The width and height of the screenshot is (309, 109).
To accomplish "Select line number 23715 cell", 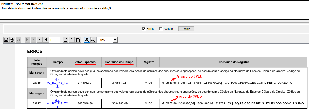I will [x=37, y=83].
